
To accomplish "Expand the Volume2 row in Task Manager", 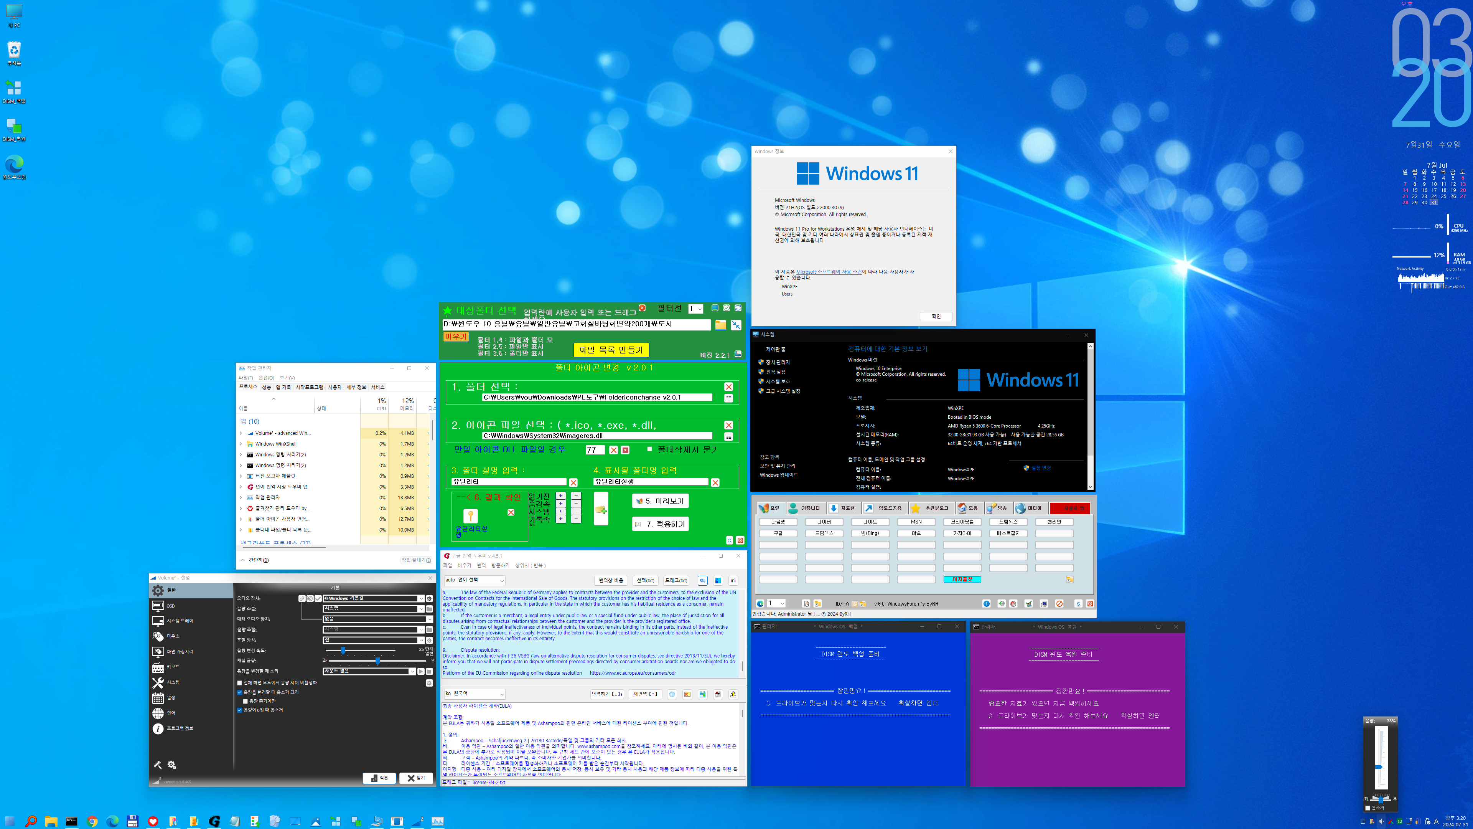I will (241, 433).
